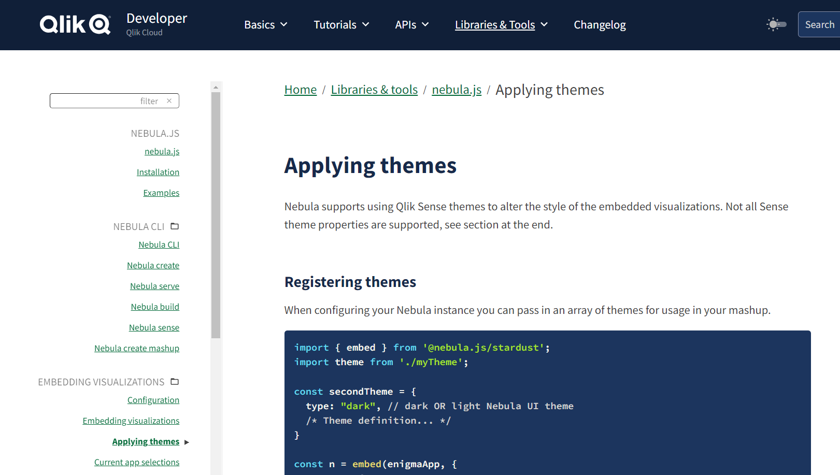Open the Installation sidebar link
This screenshot has width=840, height=475.
[x=158, y=172]
